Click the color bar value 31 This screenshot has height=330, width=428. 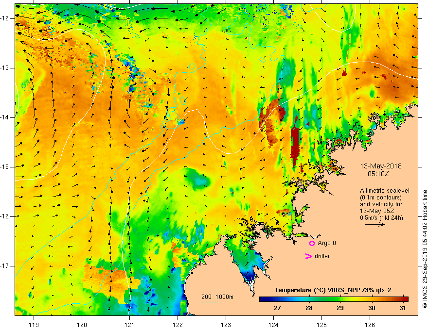tap(402, 308)
